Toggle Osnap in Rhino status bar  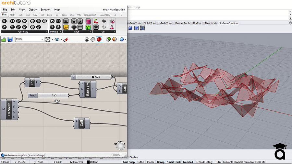[x=161, y=162]
